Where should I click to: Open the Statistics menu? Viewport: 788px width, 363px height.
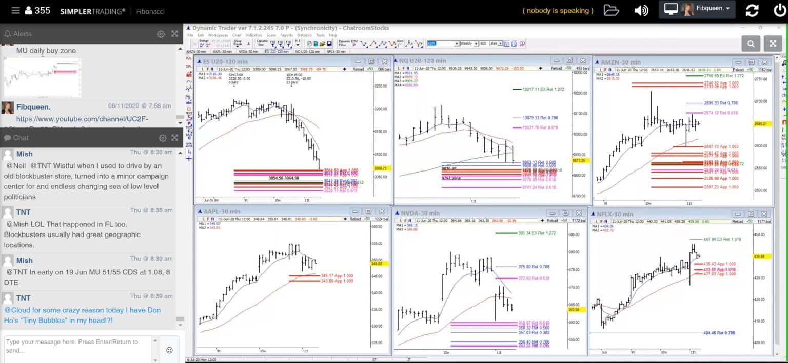tap(304, 35)
